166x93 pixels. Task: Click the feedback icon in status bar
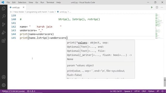(158, 91)
